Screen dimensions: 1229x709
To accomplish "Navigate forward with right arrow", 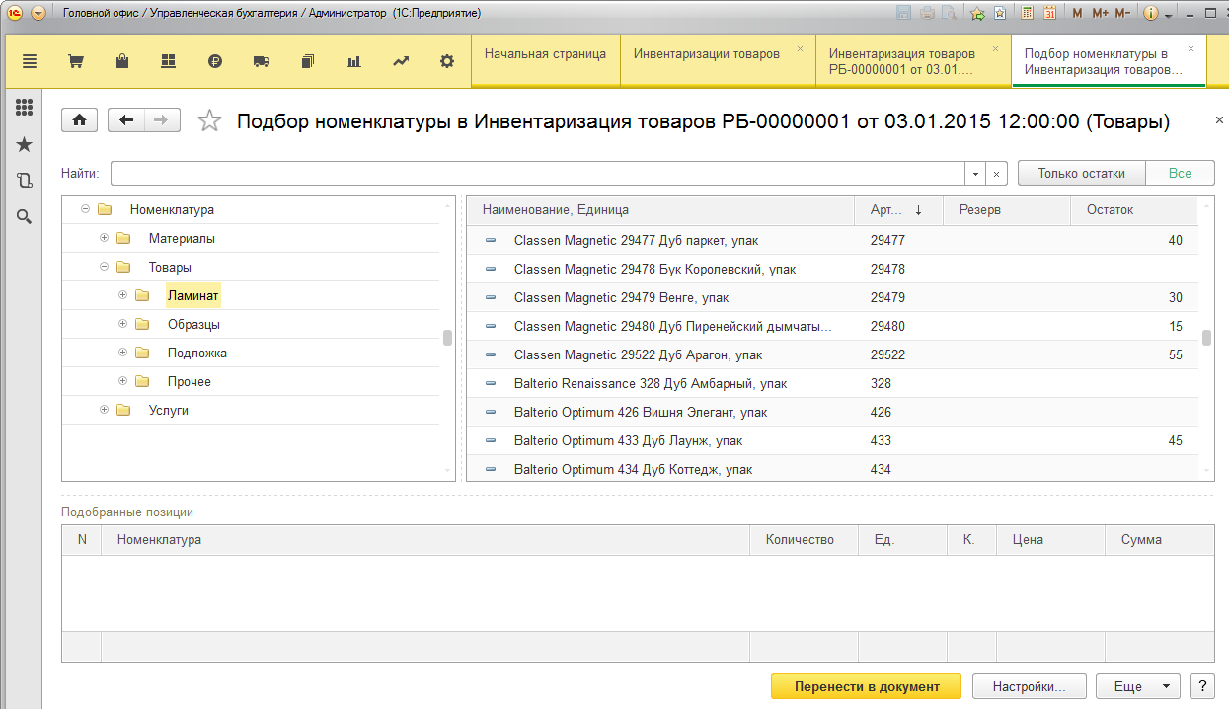I will click(162, 120).
